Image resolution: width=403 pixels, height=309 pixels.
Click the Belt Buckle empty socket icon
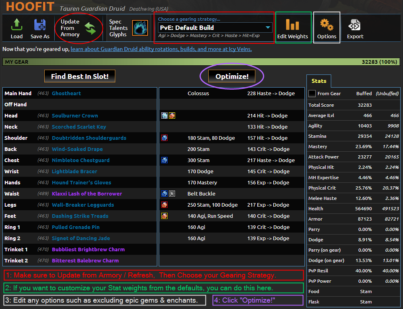[x=172, y=194]
